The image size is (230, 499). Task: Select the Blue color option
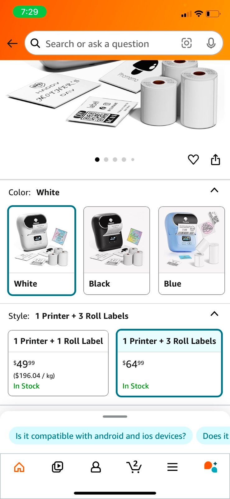click(191, 250)
